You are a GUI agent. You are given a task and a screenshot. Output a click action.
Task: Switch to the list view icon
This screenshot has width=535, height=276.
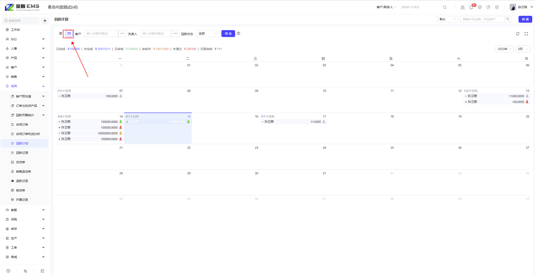click(x=61, y=33)
